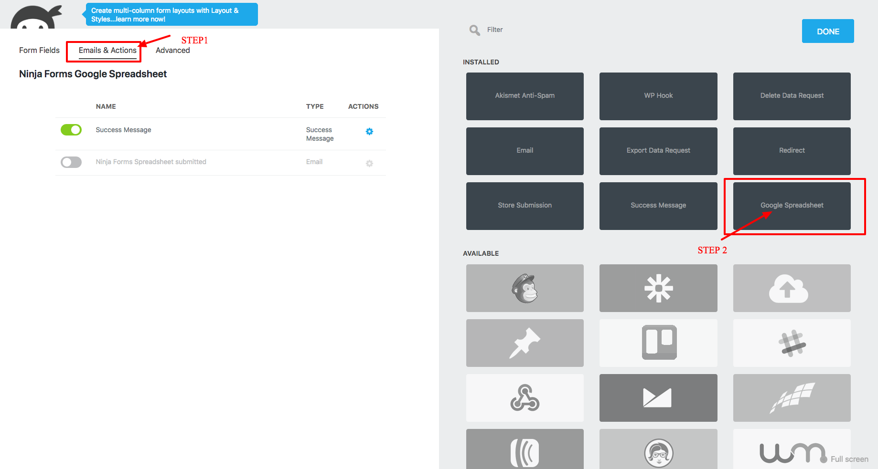878x469 pixels.
Task: Add the Store Submission action
Action: tap(525, 206)
